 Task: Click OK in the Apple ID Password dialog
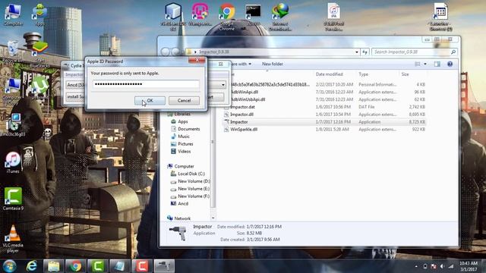click(150, 101)
